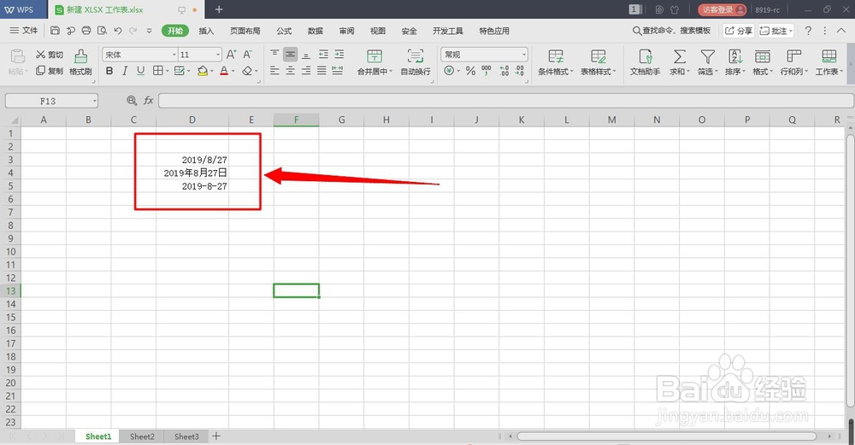Click the 访客登录 guest login button
855x445 pixels.
click(x=722, y=9)
